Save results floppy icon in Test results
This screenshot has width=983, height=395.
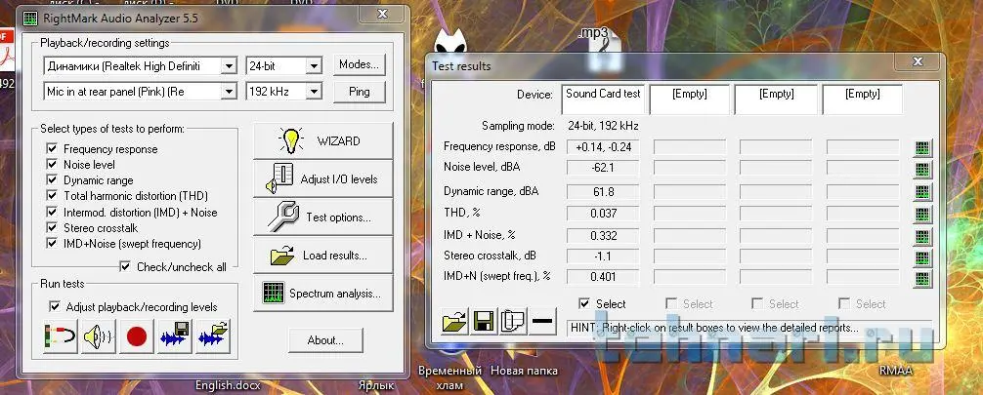(x=484, y=322)
